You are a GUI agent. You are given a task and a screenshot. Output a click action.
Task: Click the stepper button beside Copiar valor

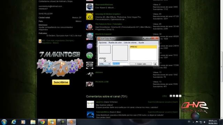155,64
